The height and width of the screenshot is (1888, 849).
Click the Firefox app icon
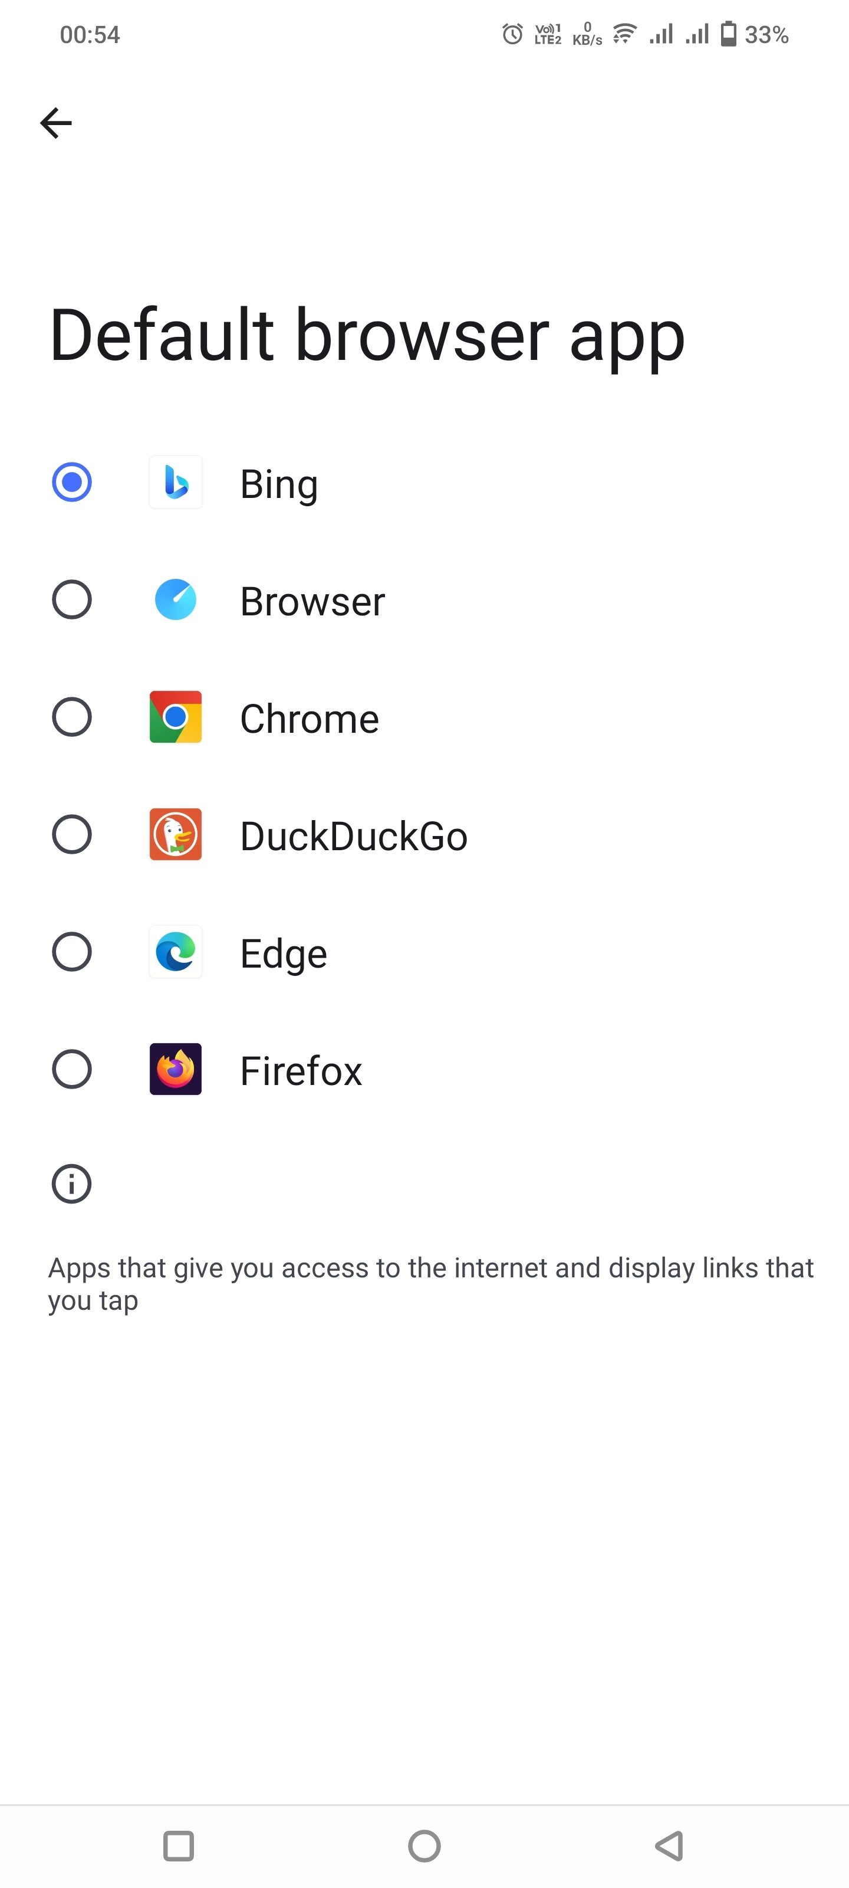[x=175, y=1068]
